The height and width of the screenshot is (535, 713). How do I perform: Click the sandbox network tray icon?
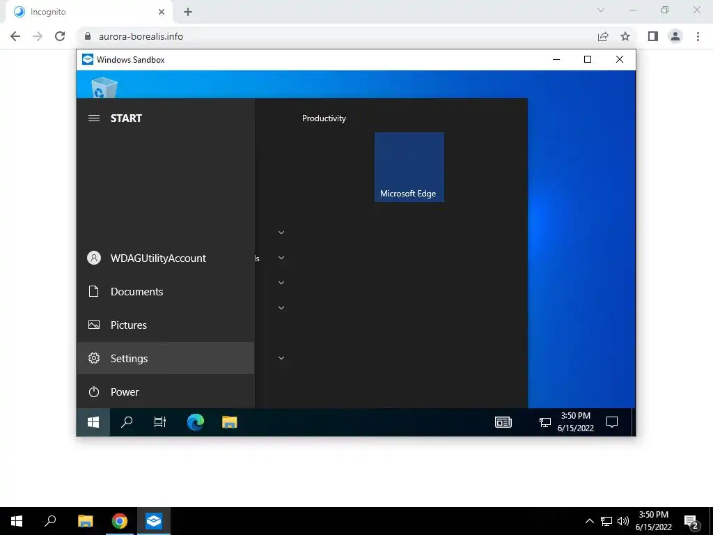(544, 422)
